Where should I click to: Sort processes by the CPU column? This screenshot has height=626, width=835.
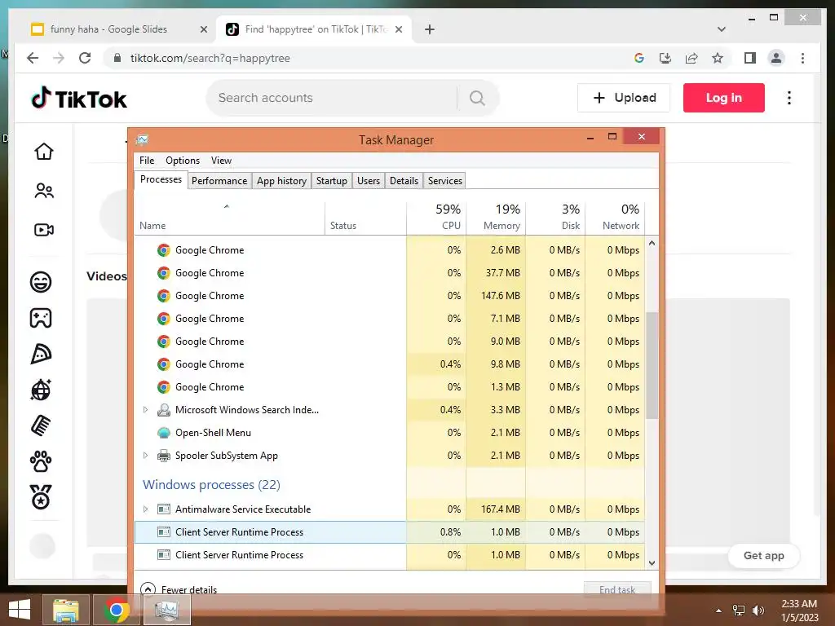point(437,218)
